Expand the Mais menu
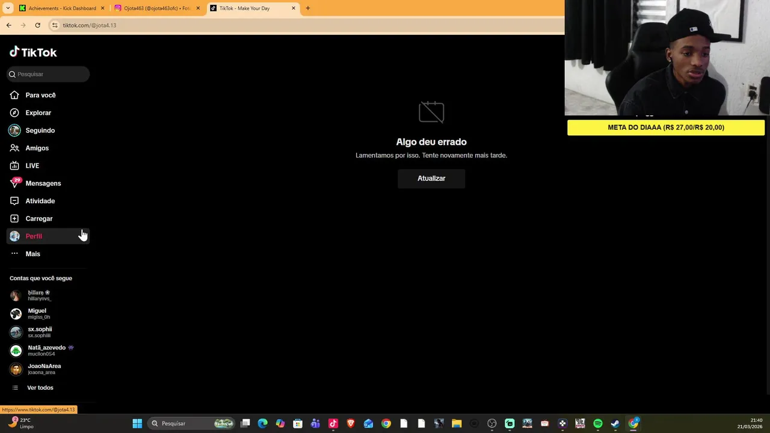Screen dimensions: 770x433 click(x=48, y=254)
